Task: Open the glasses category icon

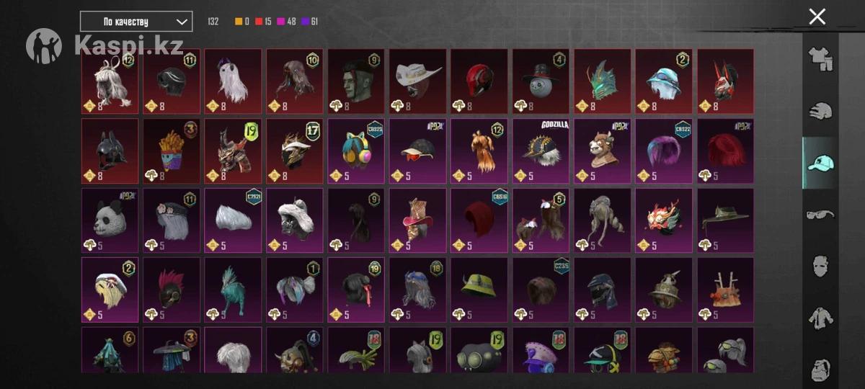Action: [820, 214]
